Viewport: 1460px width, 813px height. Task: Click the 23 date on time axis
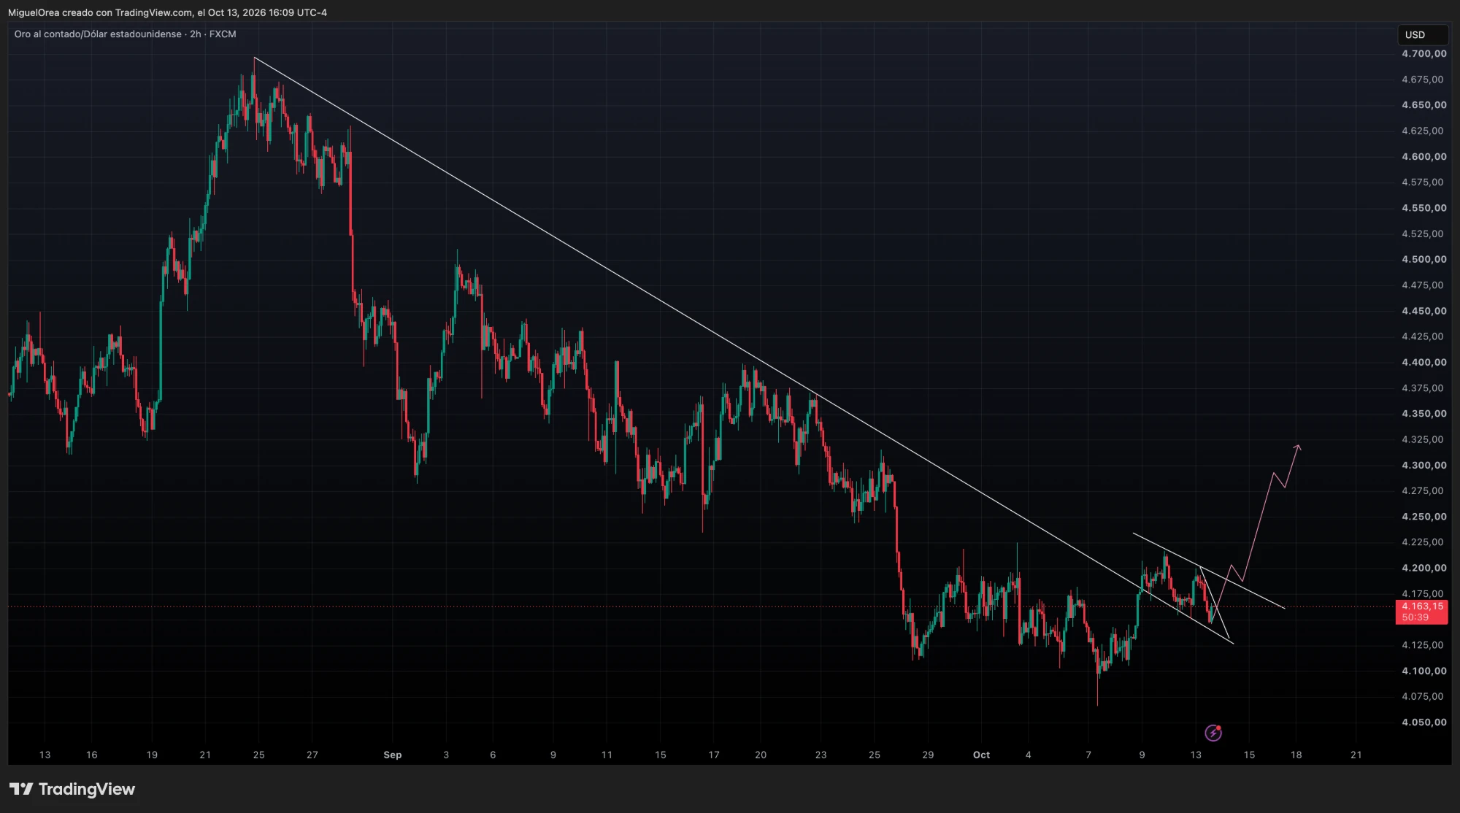tap(821, 755)
